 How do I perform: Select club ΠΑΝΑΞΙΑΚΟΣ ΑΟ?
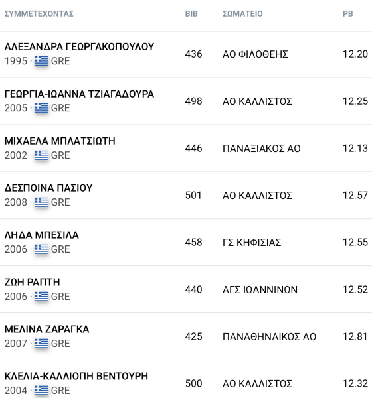click(261, 149)
